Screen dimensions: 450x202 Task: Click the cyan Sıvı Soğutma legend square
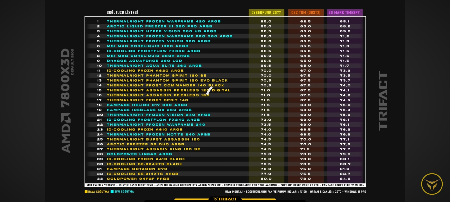point(112,192)
